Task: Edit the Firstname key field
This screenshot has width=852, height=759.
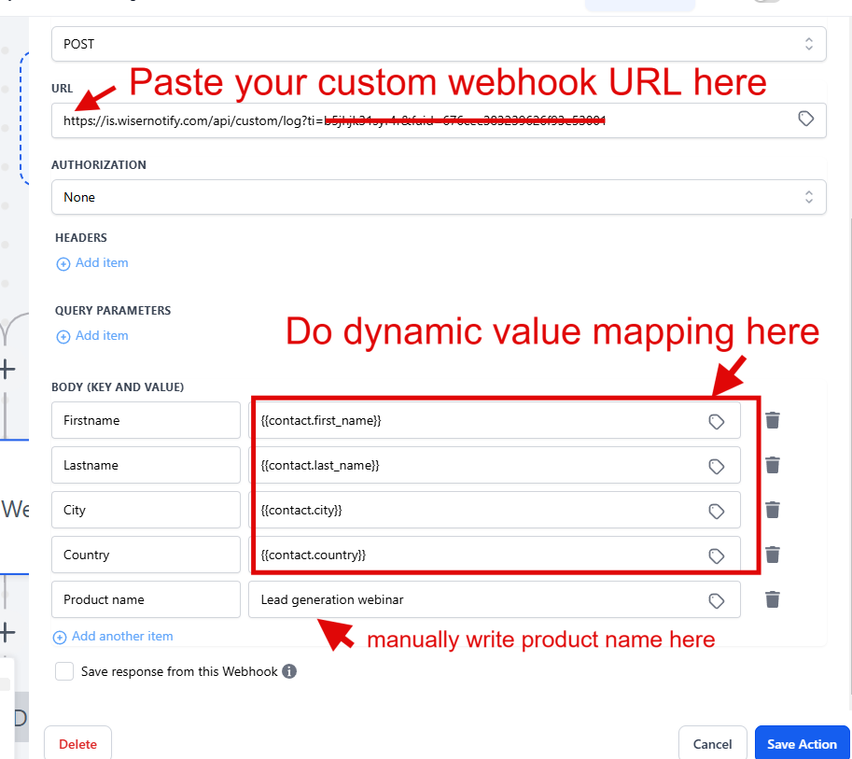Action: pos(146,420)
